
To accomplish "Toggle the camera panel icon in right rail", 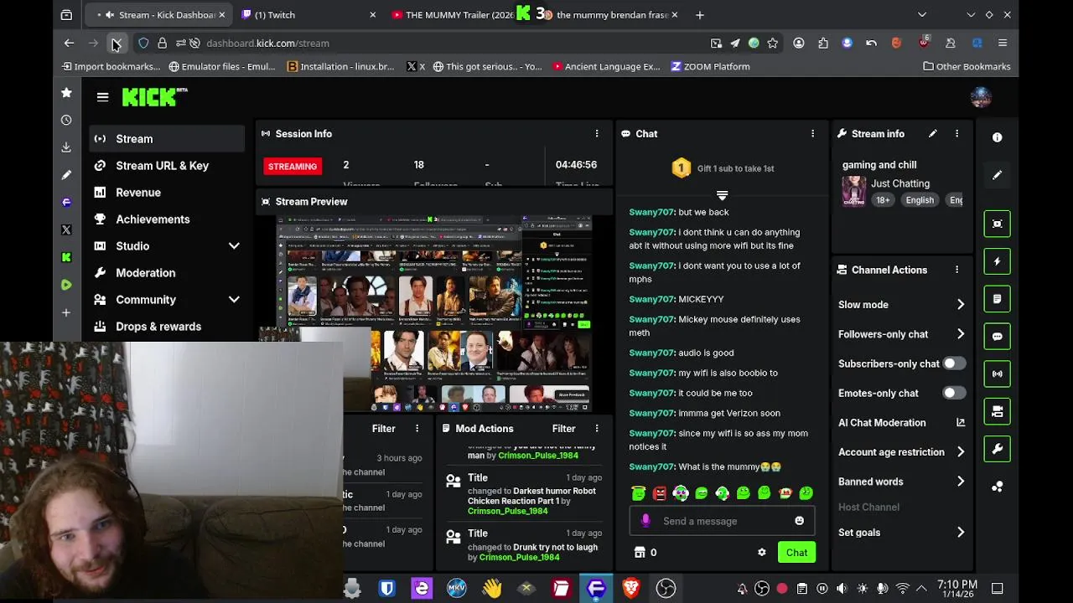I will point(997,411).
